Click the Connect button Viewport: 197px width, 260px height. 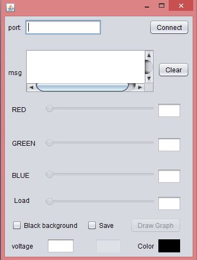169,27
